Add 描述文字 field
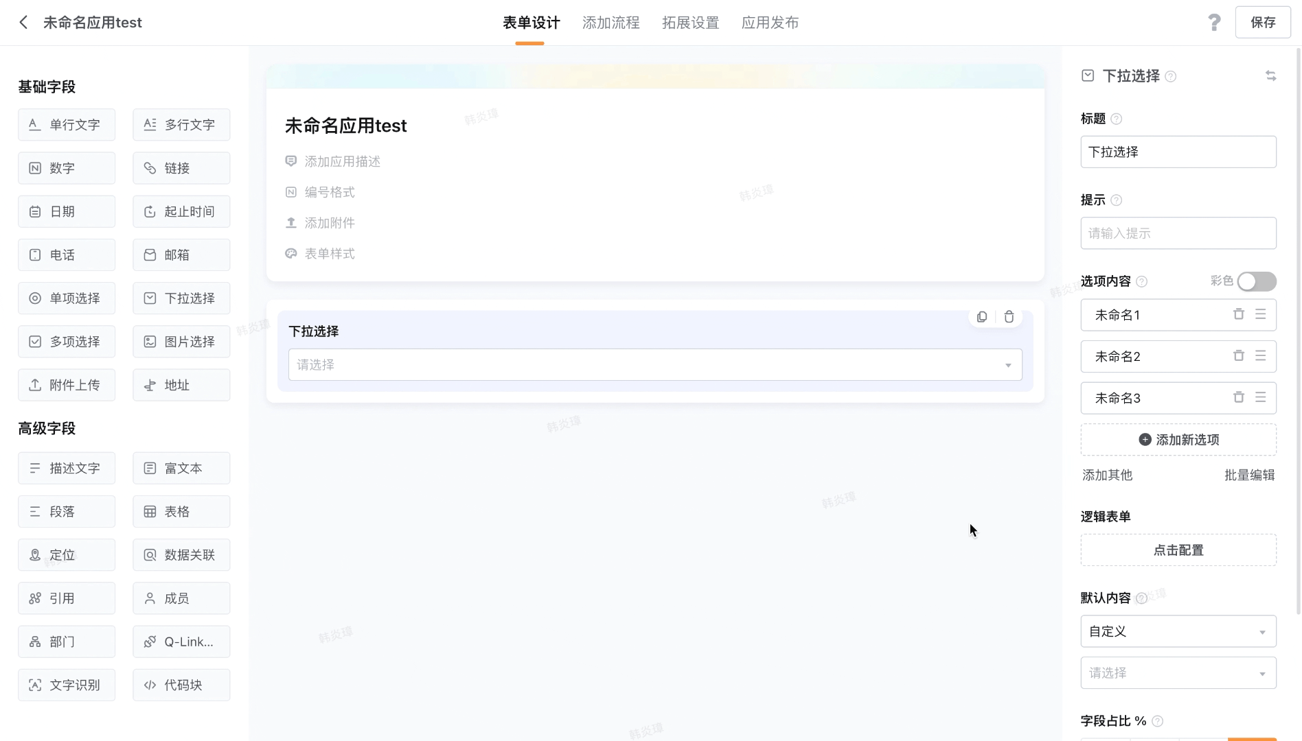The height and width of the screenshot is (741, 1302). 67,468
